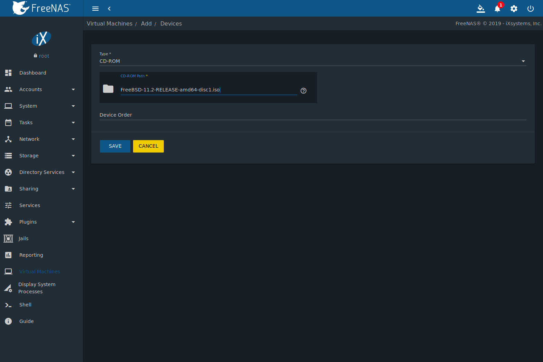
Task: Click the Directory Services icon
Action: pos(8,172)
